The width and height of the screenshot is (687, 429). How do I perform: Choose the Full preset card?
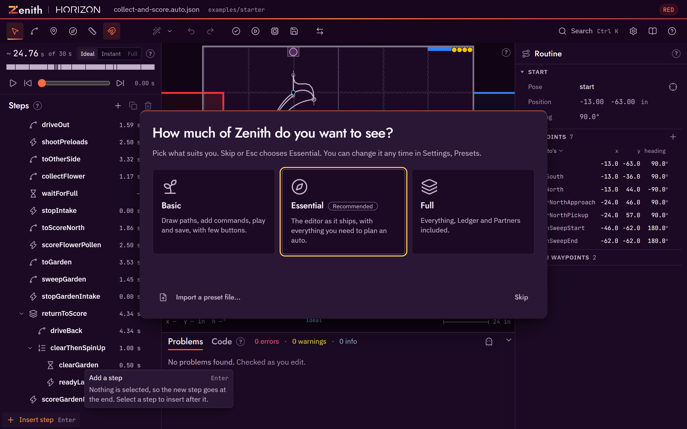tap(473, 212)
